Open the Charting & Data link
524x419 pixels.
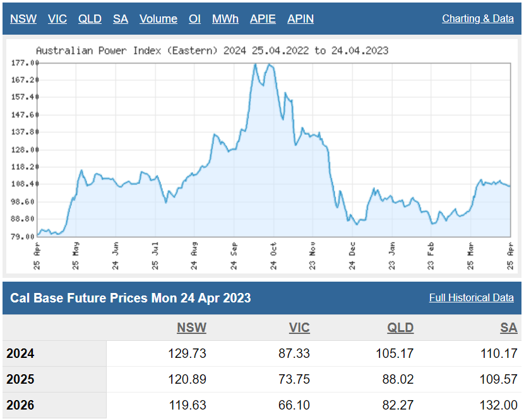478,19
